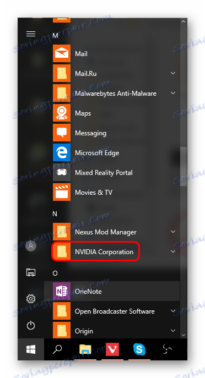
Task: Click the scrollbar up arrow
Action: pos(184,21)
